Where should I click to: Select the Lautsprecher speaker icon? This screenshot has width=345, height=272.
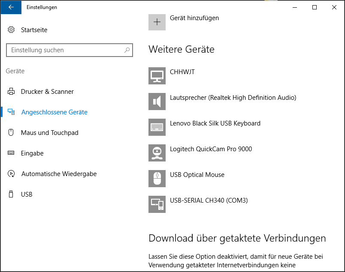coord(157,102)
